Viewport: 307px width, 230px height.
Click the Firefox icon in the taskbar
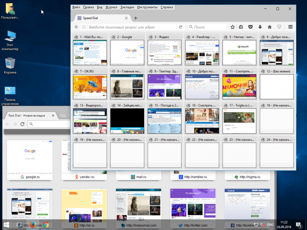click(33, 225)
